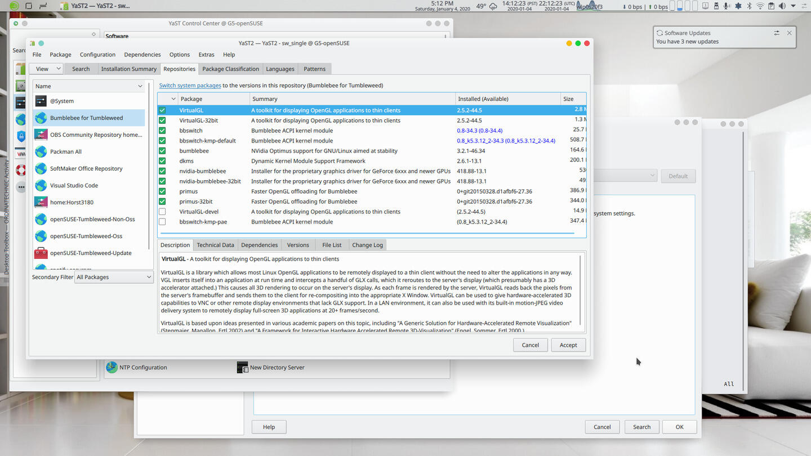
Task: Dismiss the Software Updates notification
Action: pos(789,33)
